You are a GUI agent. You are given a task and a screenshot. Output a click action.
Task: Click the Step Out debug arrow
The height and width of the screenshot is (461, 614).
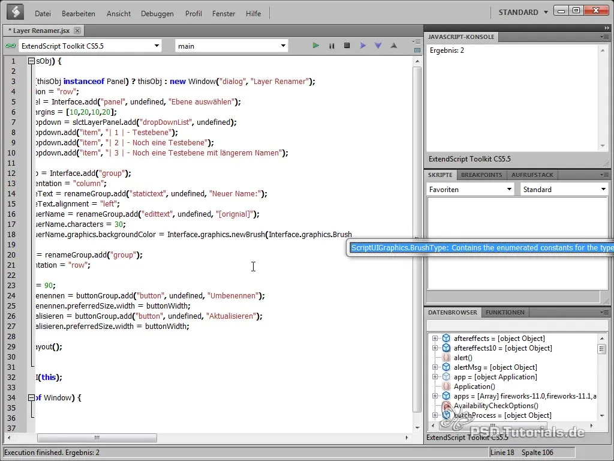[x=393, y=46]
